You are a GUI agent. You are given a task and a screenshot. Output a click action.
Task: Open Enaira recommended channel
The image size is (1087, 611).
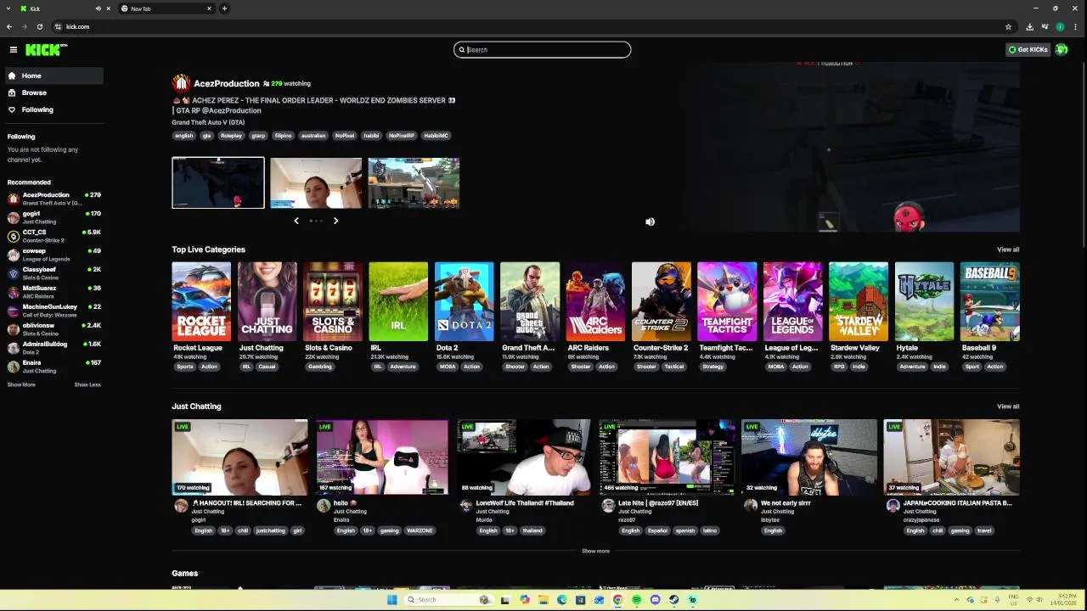pyautogui.click(x=54, y=367)
